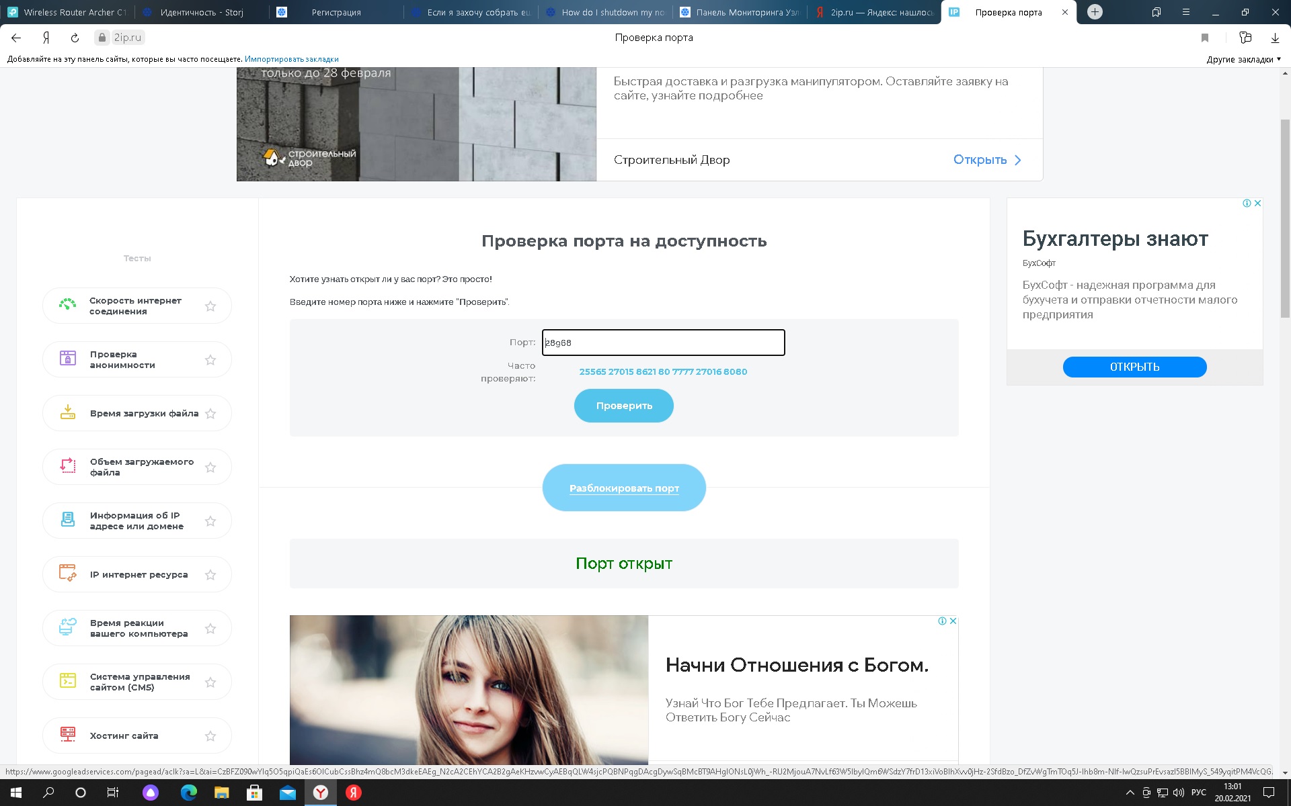Click the bookmark page icon in address bar
Screen dimensions: 1291x806
click(1205, 38)
